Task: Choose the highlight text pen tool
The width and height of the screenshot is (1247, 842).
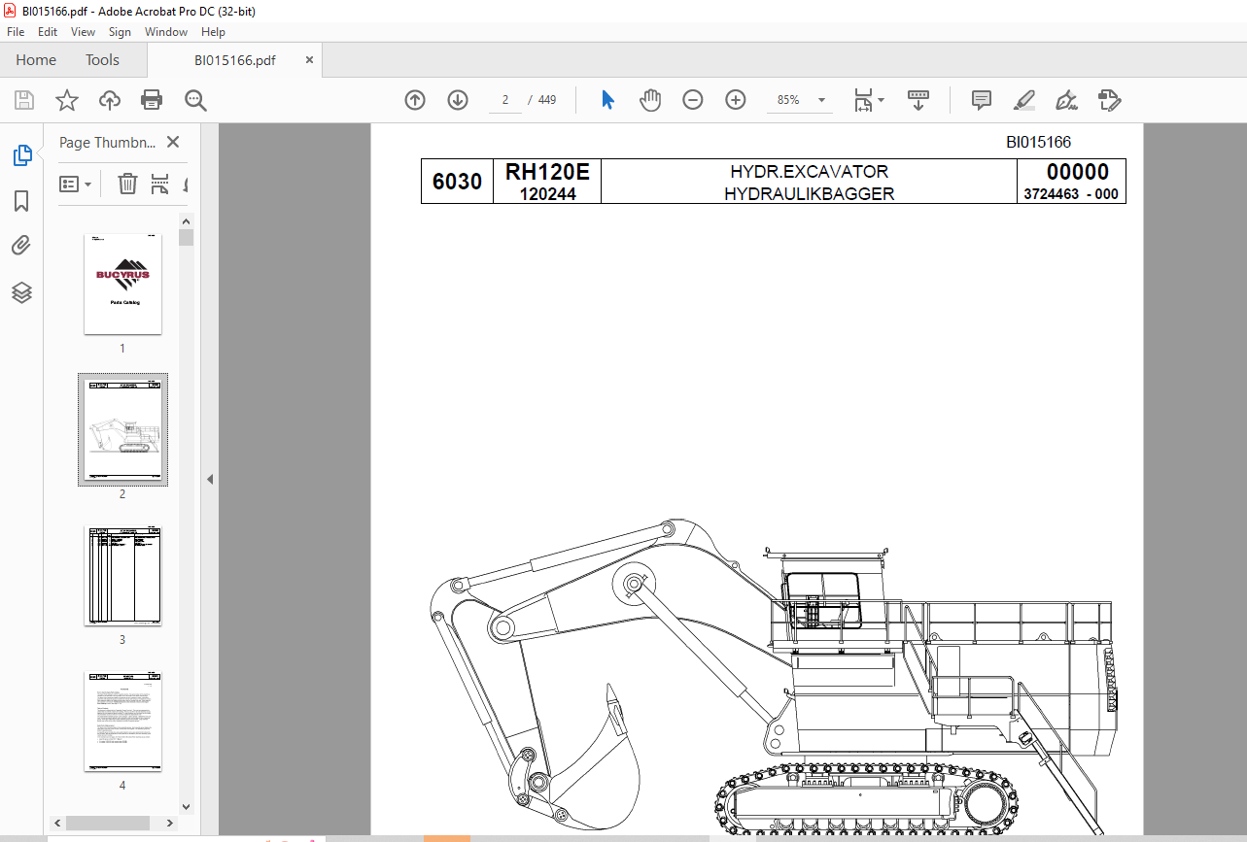Action: pyautogui.click(x=1023, y=100)
